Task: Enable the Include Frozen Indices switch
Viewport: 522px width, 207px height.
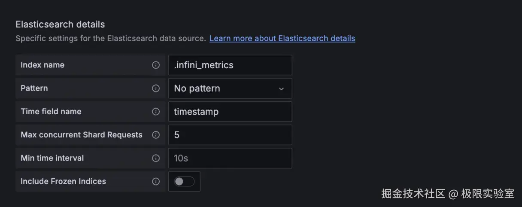Action: pyautogui.click(x=184, y=182)
